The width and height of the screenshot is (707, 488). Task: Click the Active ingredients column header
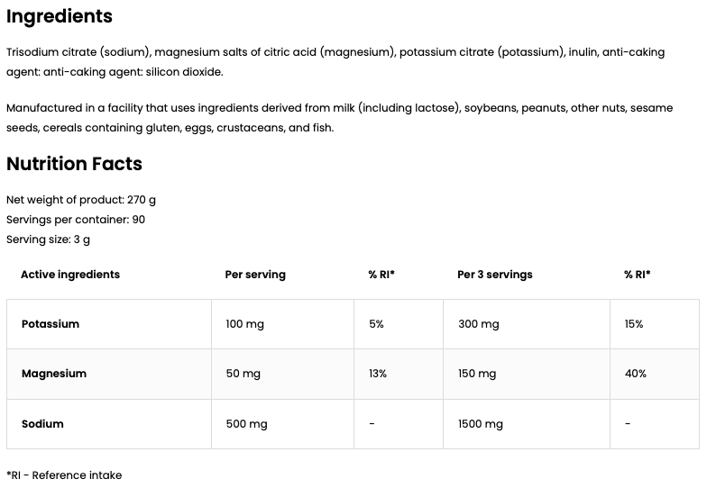[x=70, y=275]
